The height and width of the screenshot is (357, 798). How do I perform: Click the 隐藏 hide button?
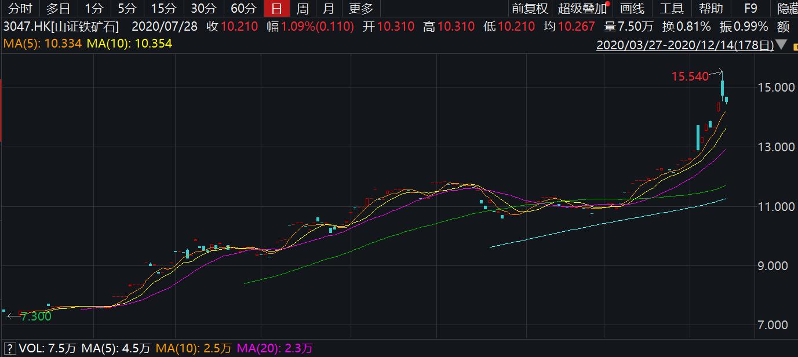tap(787, 8)
